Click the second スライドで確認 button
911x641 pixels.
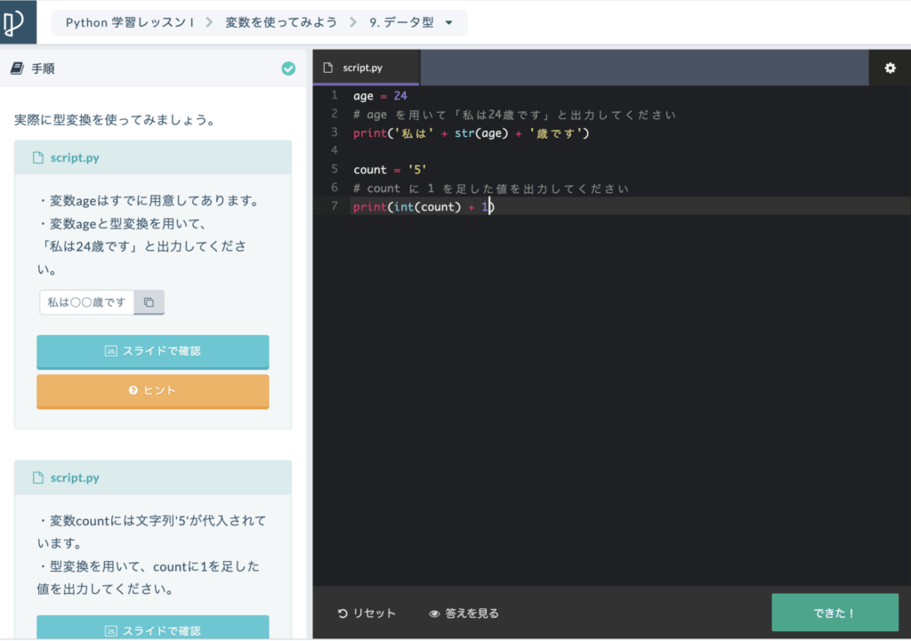[x=152, y=628]
